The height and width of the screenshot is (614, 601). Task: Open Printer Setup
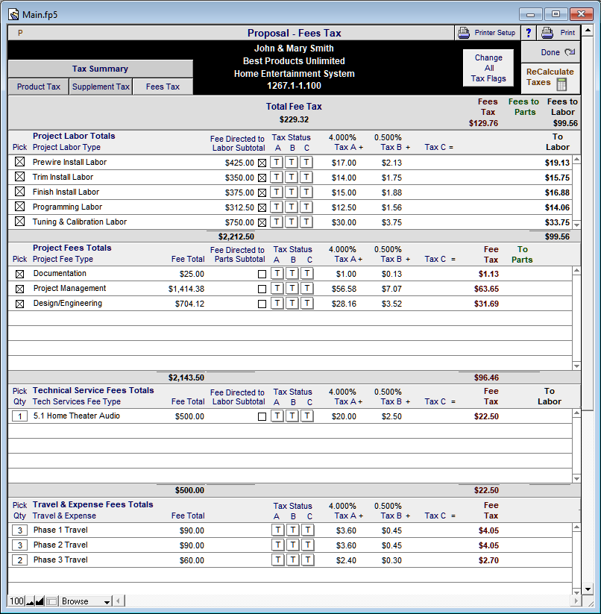[x=487, y=33]
